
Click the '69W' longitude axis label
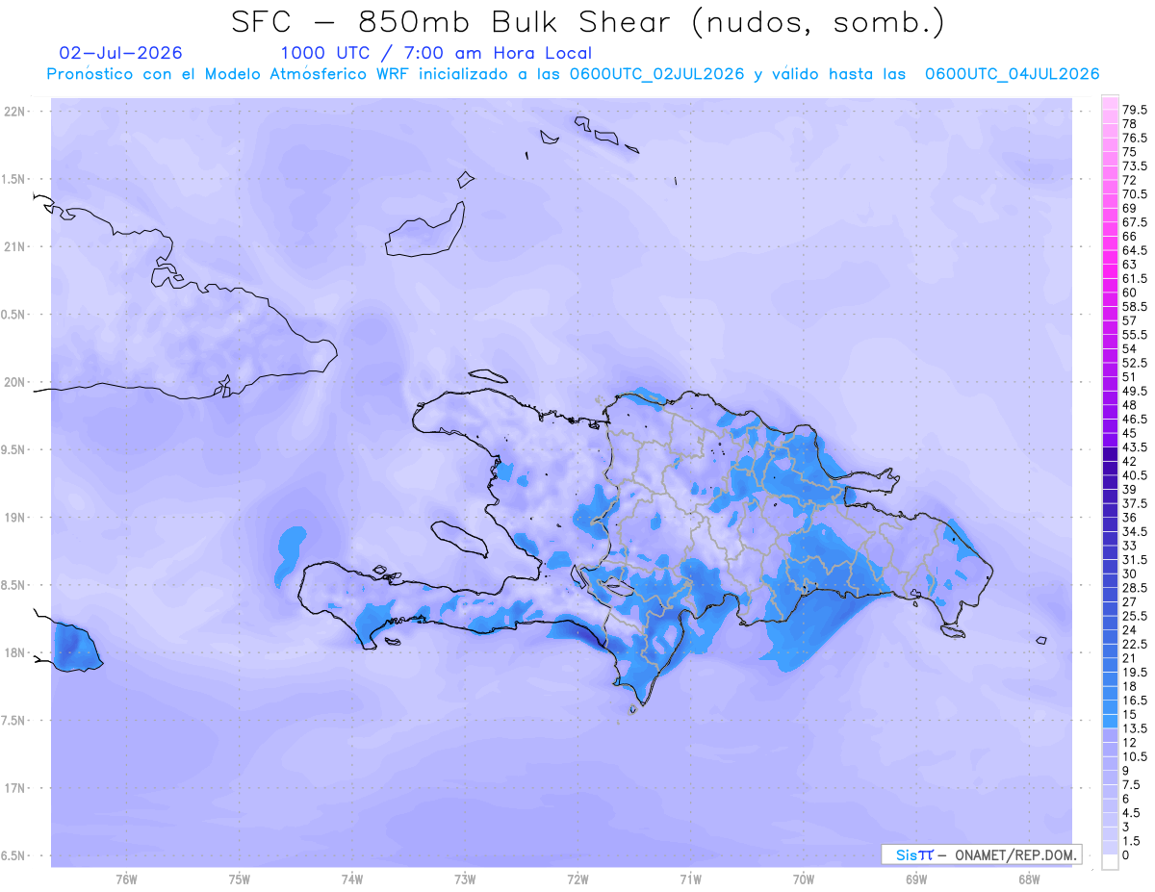pos(916,879)
